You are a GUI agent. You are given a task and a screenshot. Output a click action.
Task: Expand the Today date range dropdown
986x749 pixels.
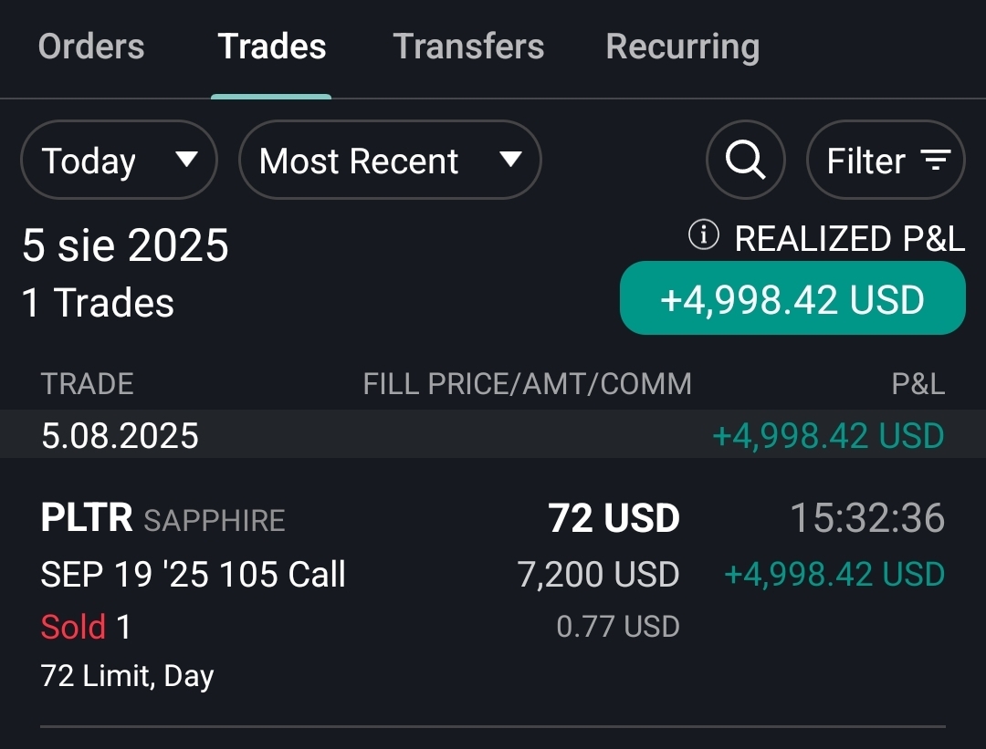click(119, 161)
